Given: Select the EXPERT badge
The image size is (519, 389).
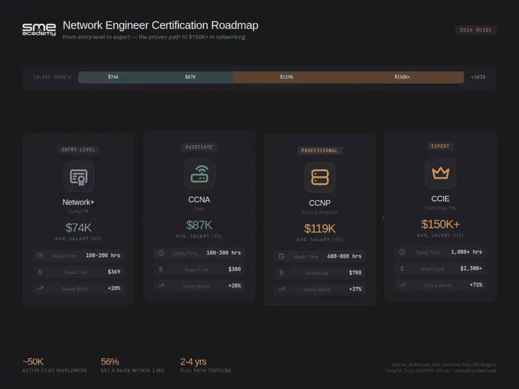Looking at the screenshot, I should click(x=440, y=146).
